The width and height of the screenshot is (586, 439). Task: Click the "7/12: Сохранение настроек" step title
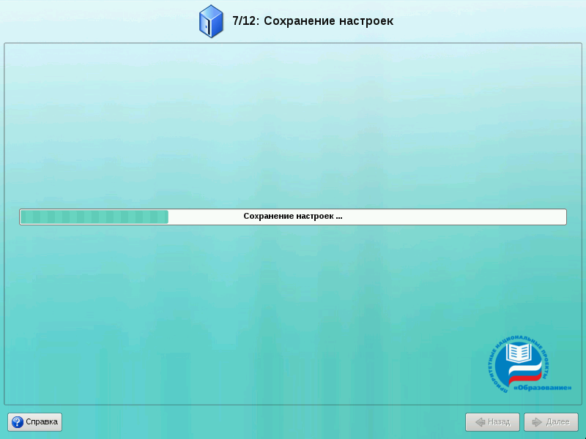tap(313, 21)
